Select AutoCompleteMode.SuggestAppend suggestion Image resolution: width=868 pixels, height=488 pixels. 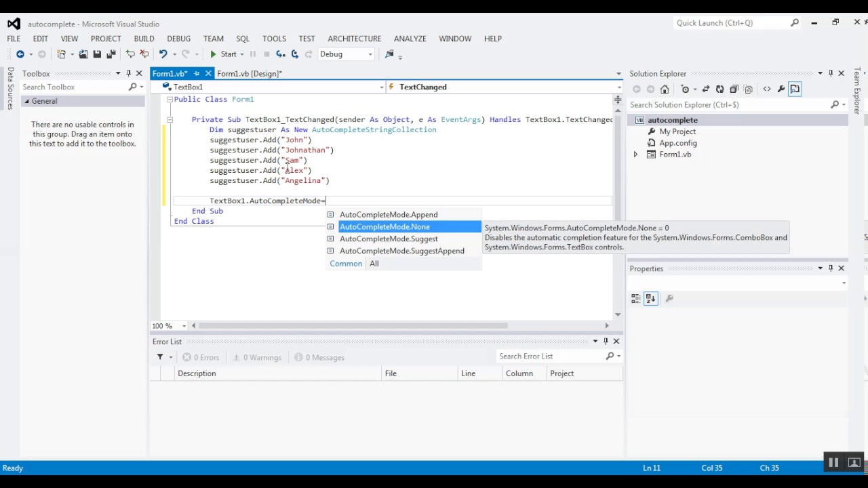[x=403, y=251]
